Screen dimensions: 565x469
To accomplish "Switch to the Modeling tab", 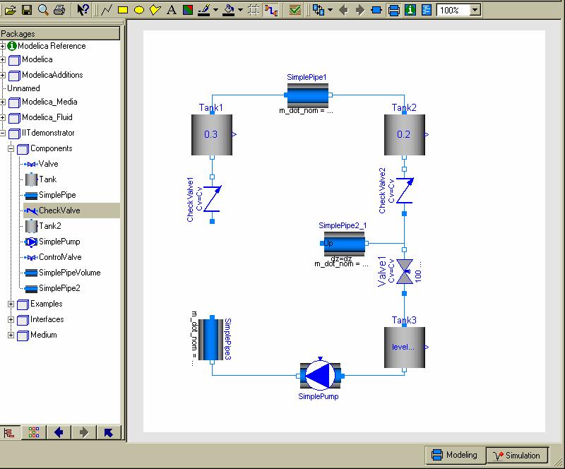I will pyautogui.click(x=455, y=455).
